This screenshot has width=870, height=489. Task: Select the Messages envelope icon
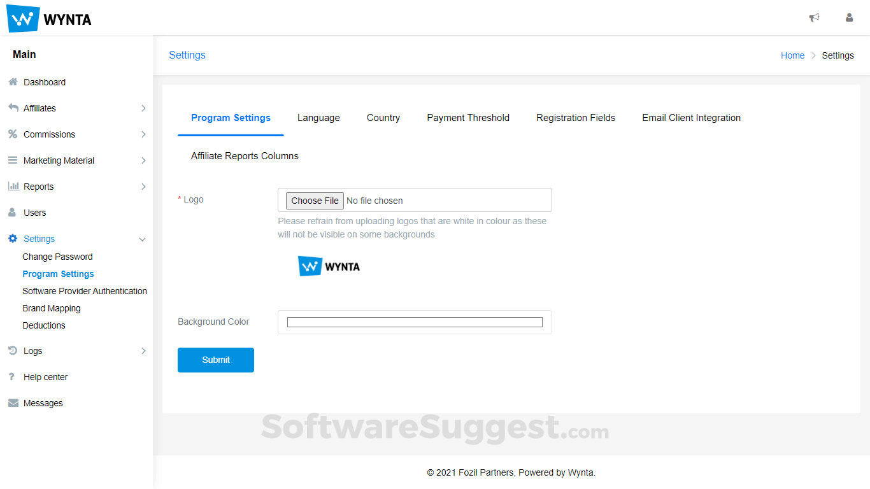click(13, 402)
